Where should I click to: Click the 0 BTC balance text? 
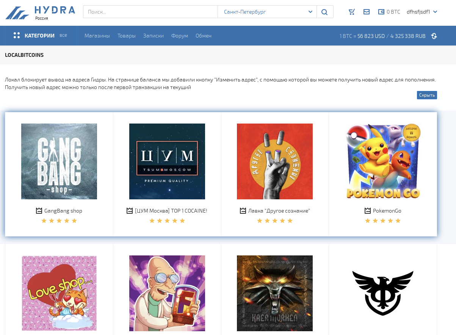pos(393,12)
